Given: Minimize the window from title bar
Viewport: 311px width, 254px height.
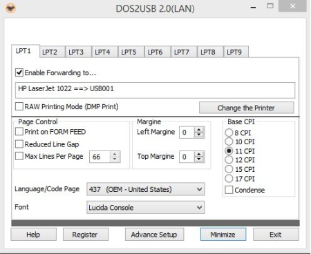Looking at the screenshot, I should coord(254,7).
